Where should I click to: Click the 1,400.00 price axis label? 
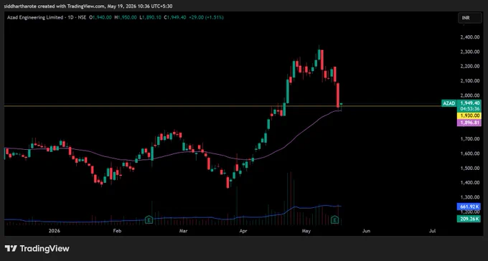[x=469, y=183]
